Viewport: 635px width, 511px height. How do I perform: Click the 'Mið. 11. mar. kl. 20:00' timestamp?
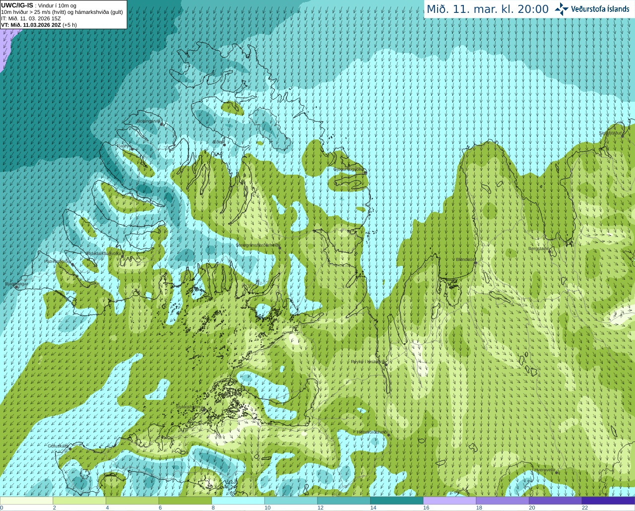(488, 9)
